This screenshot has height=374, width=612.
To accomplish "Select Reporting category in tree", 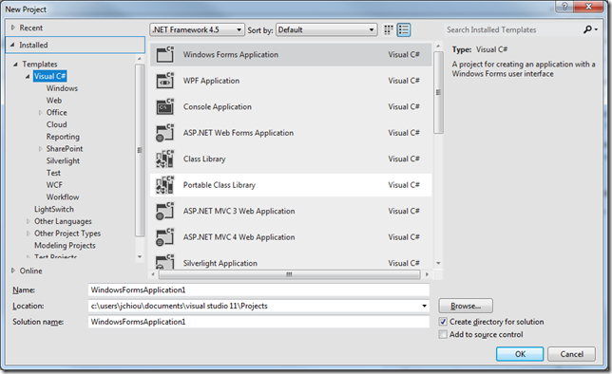I will [63, 137].
